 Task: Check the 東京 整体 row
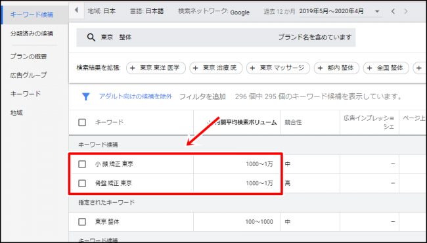tap(82, 222)
